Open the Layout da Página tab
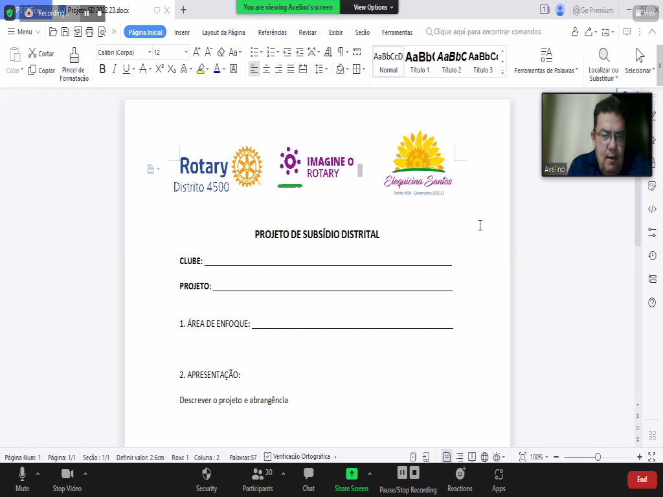Screen dimensions: 663x497 (223, 32)
